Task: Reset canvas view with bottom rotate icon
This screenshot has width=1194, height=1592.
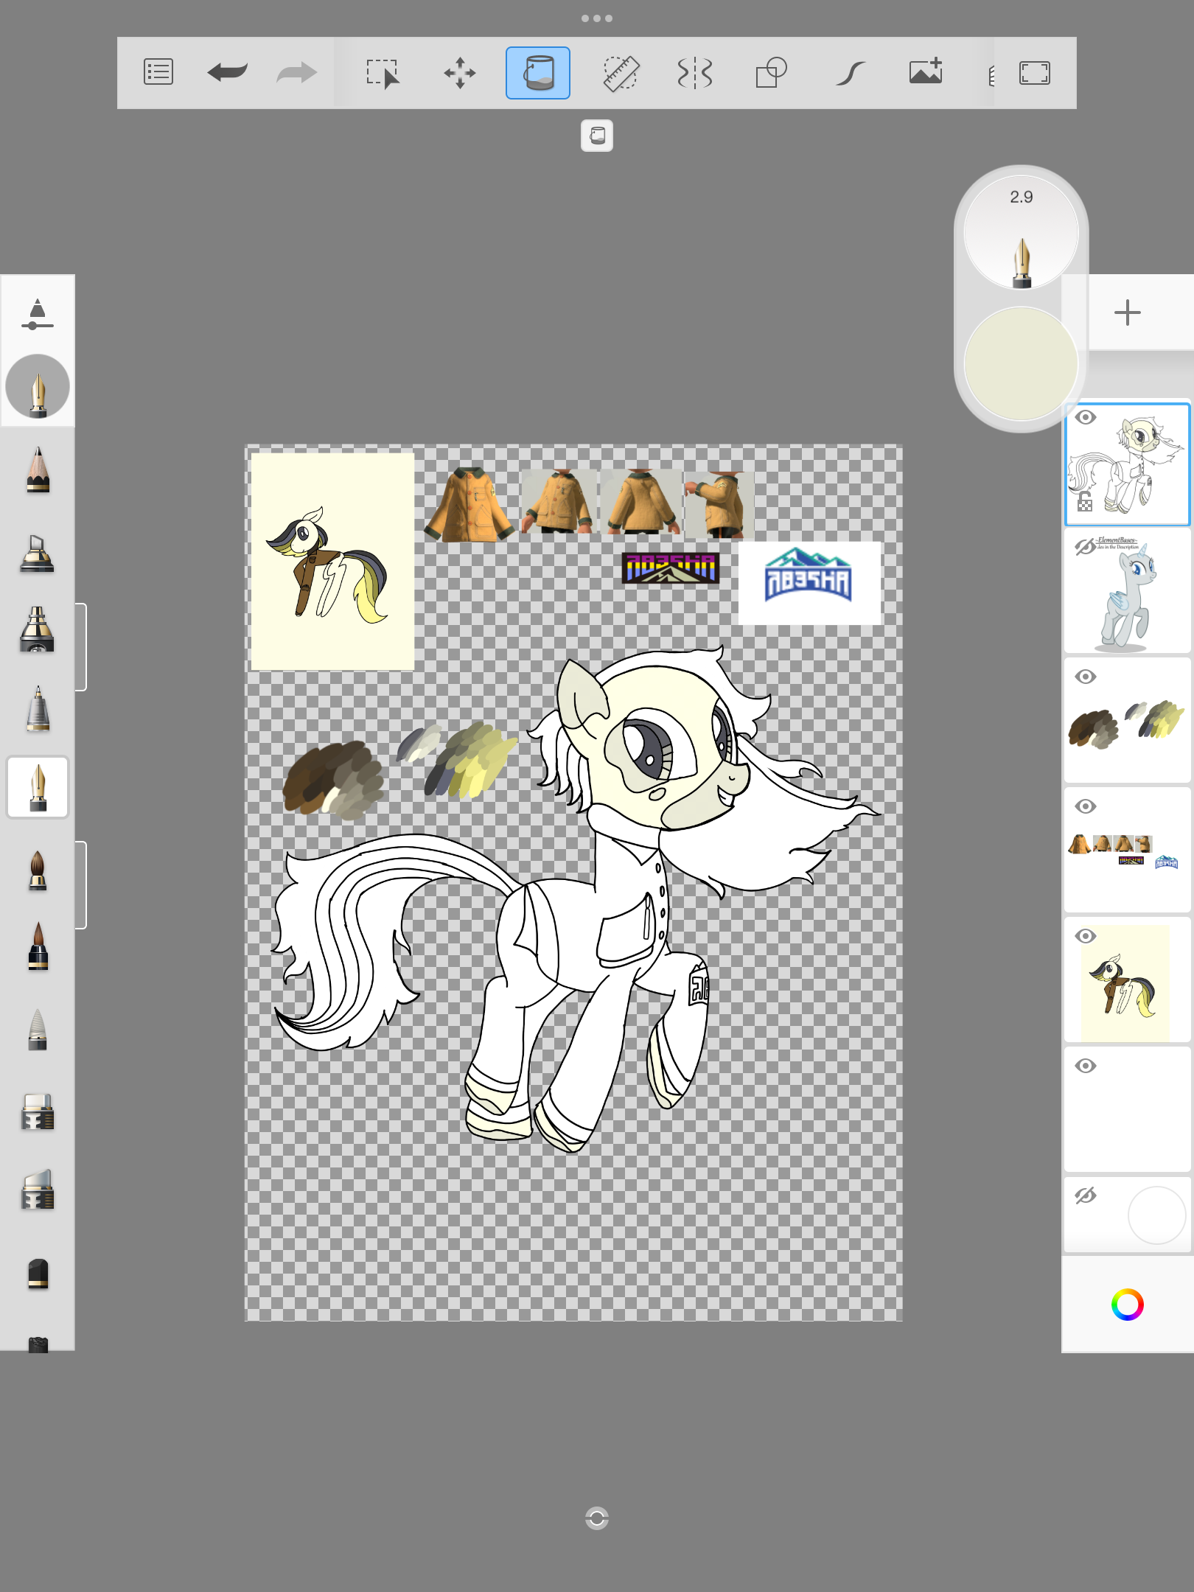Action: tap(597, 1518)
